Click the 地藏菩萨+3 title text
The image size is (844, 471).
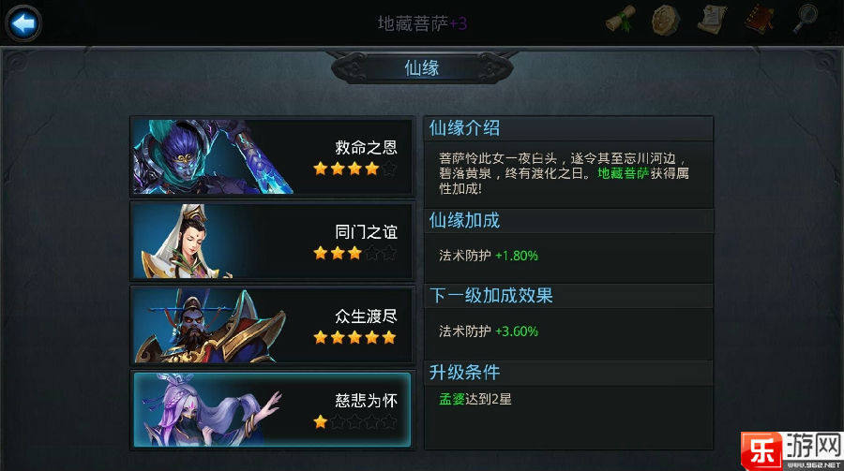(x=422, y=23)
